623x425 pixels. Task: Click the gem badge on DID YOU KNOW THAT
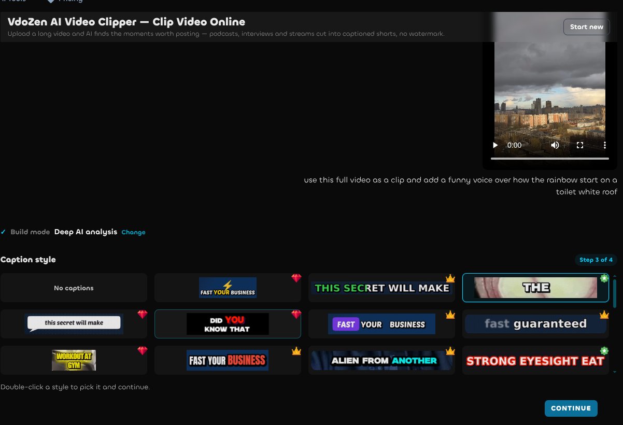pos(296,315)
